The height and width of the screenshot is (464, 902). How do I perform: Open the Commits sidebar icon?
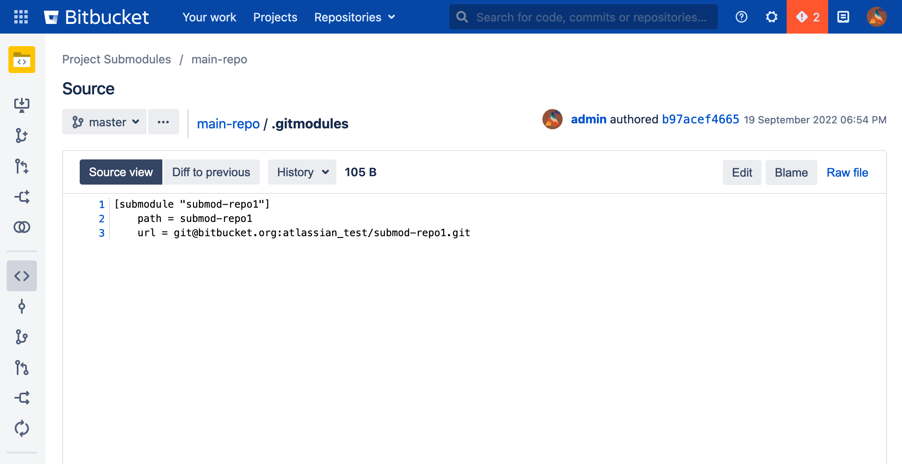point(22,307)
